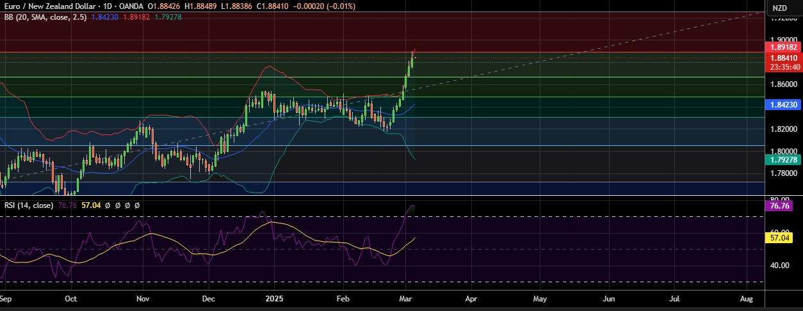Click the Sep label on time axis
This screenshot has width=803, height=311.
tap(6, 298)
